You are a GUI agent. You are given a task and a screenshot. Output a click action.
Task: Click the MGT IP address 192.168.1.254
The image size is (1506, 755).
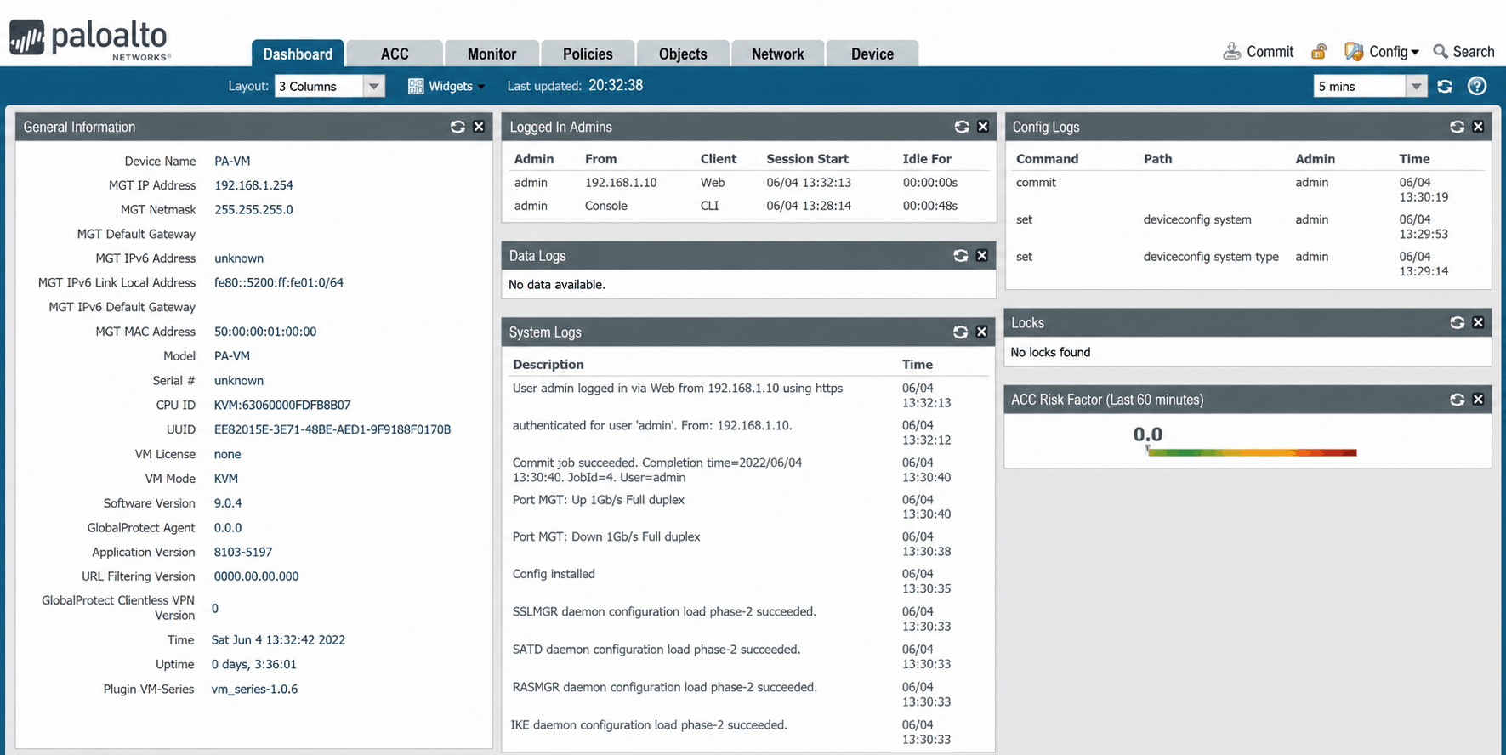click(x=253, y=185)
